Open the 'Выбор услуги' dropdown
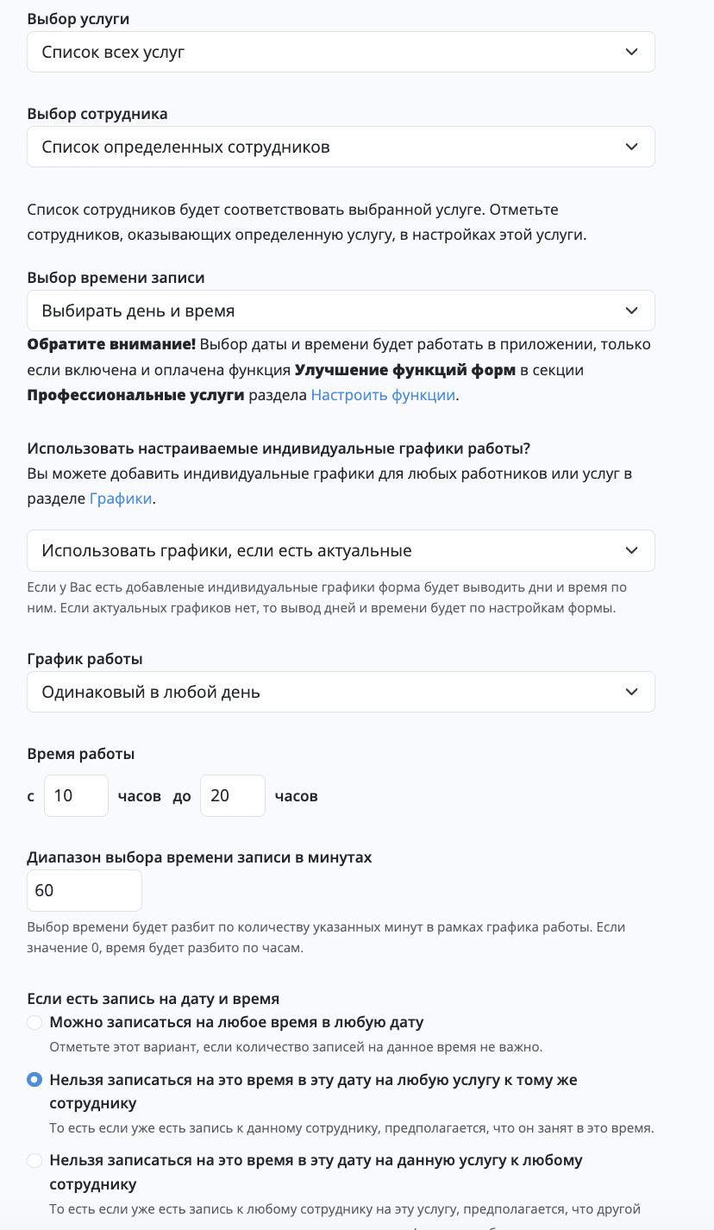Viewport: 714px width, 1230px height. point(341,52)
